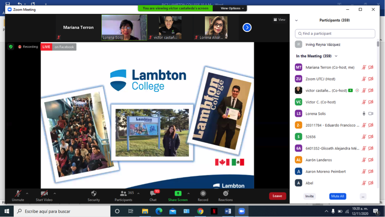Open the Security shield options
The width and height of the screenshot is (385, 217).
tap(94, 196)
